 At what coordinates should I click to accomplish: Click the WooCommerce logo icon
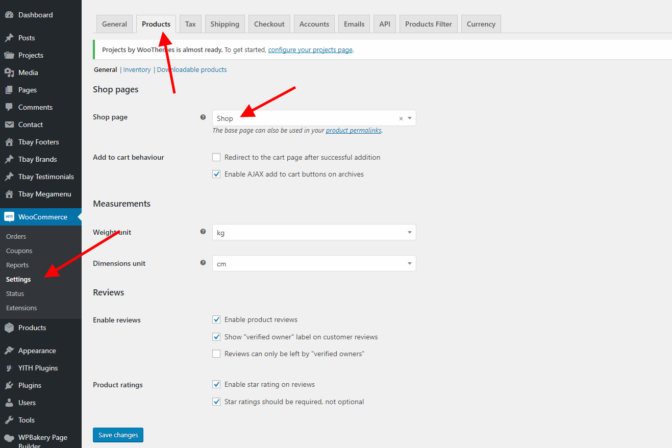coord(9,217)
